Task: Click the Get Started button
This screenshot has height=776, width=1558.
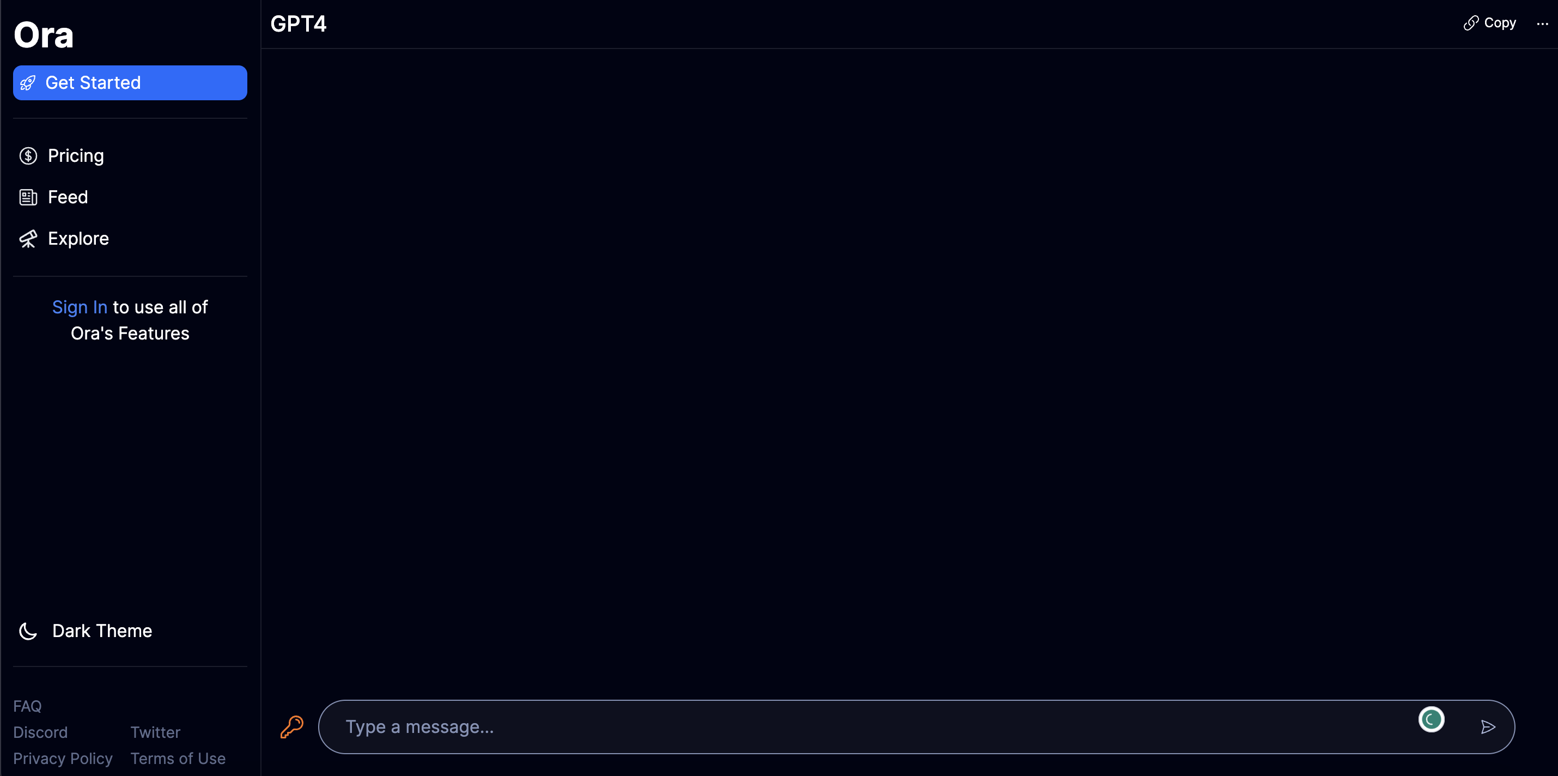Action: tap(130, 82)
